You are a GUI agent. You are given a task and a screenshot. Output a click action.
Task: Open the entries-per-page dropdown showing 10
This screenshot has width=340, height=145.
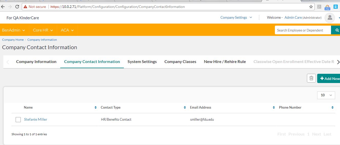326,95
